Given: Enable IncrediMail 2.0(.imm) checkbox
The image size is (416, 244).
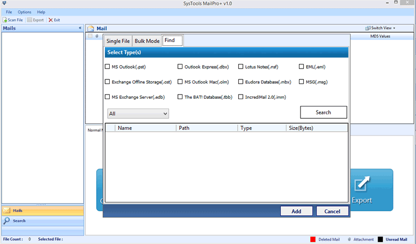Looking at the screenshot, I should pos(241,97).
